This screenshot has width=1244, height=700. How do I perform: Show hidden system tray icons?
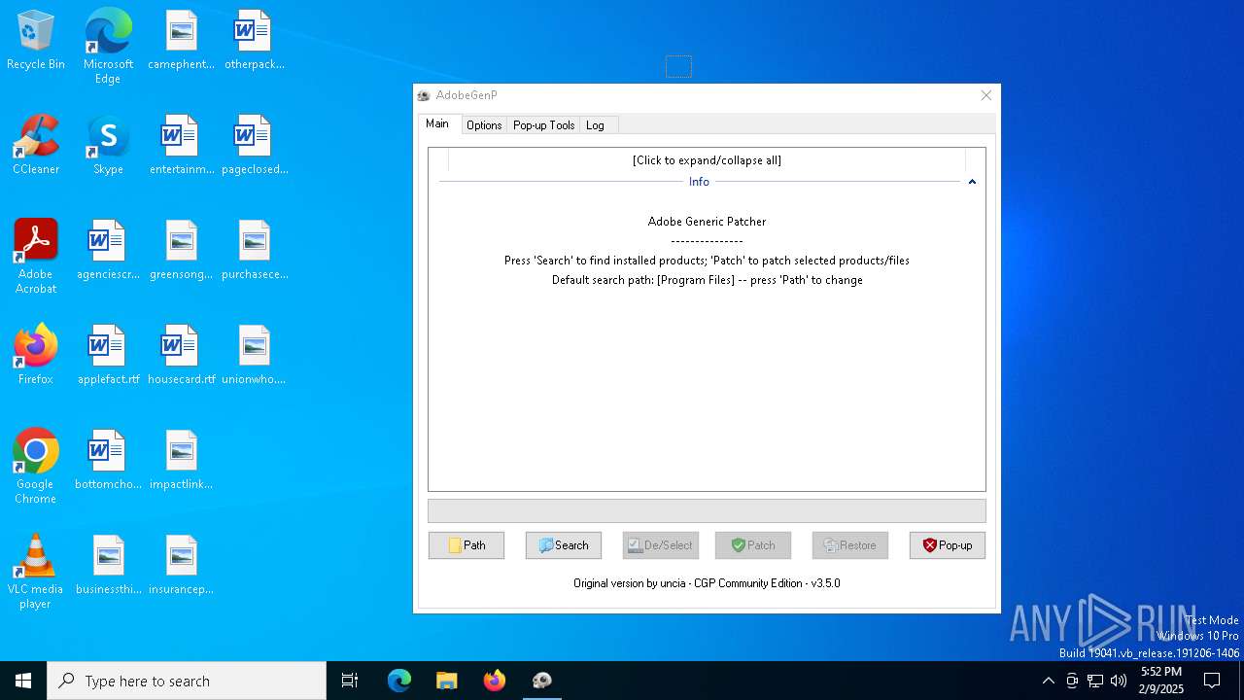1048,681
